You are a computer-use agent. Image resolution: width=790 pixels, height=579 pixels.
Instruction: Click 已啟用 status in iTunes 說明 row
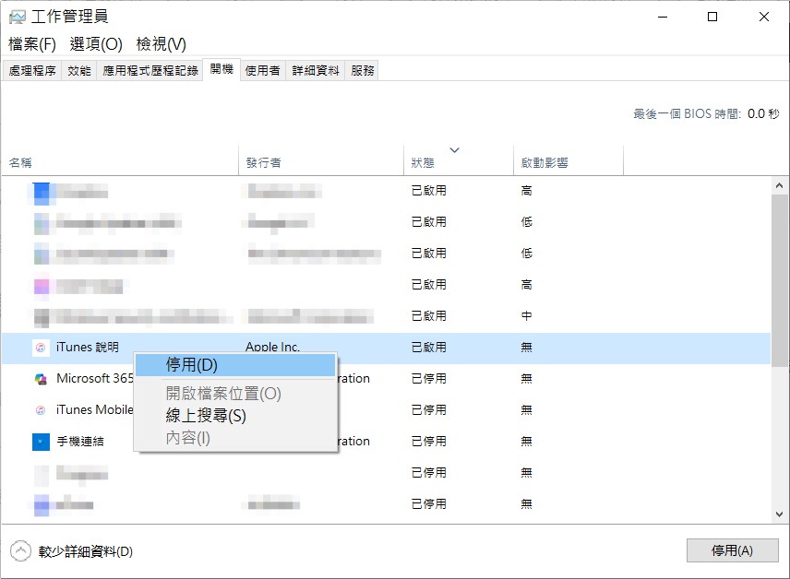429,348
